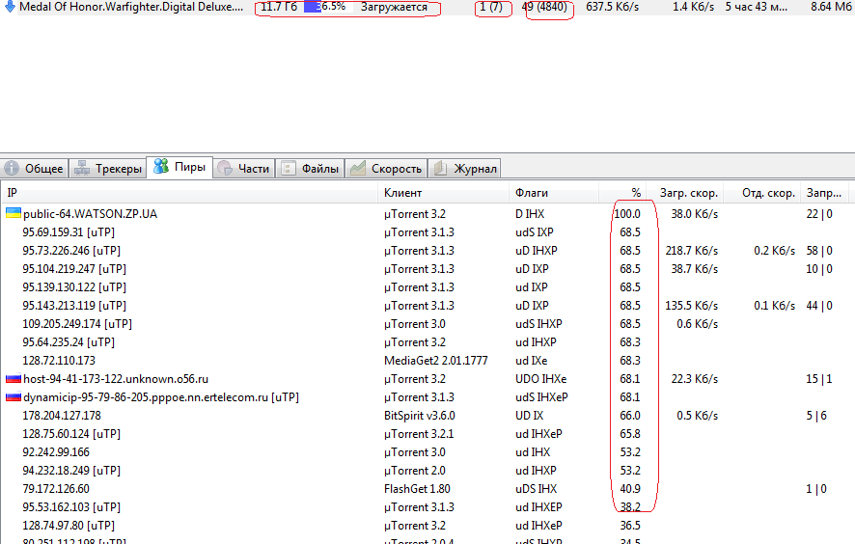Switch to the Трекеры tab
The height and width of the screenshot is (544, 855).
click(108, 169)
